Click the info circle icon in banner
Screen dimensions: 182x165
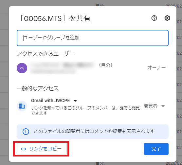(26, 132)
